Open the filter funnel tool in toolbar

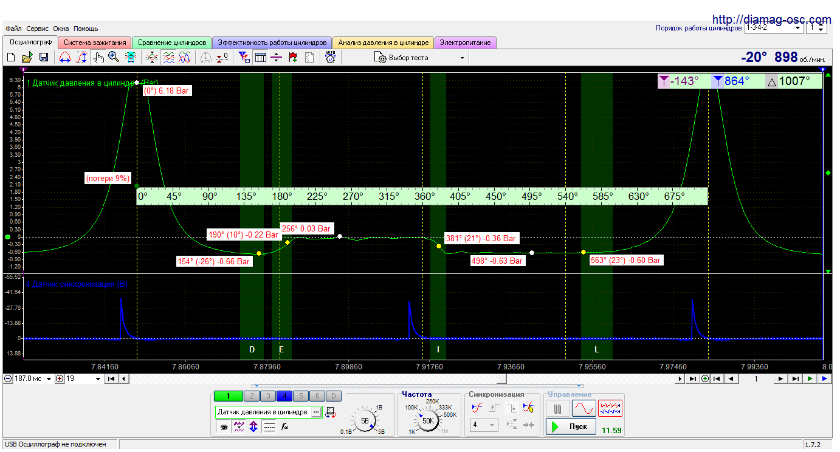coord(244,57)
